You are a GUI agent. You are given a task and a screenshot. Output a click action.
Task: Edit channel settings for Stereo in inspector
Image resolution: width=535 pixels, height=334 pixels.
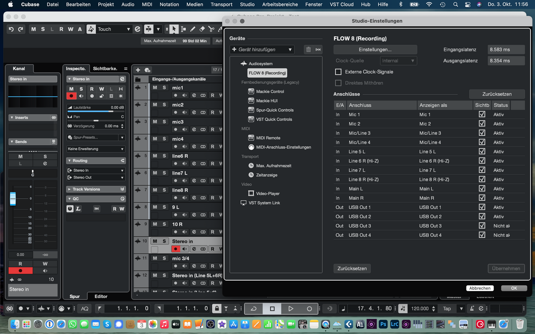[x=122, y=79]
